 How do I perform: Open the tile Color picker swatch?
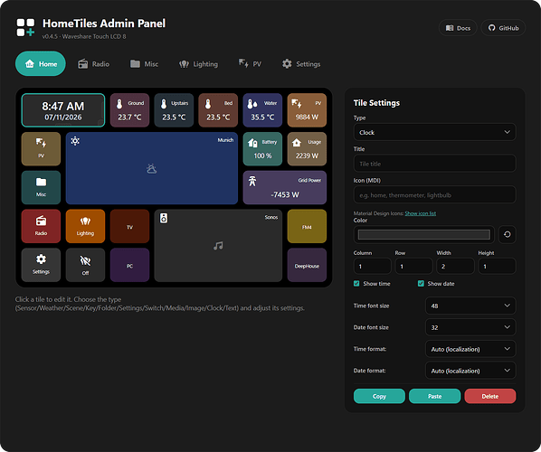424,234
